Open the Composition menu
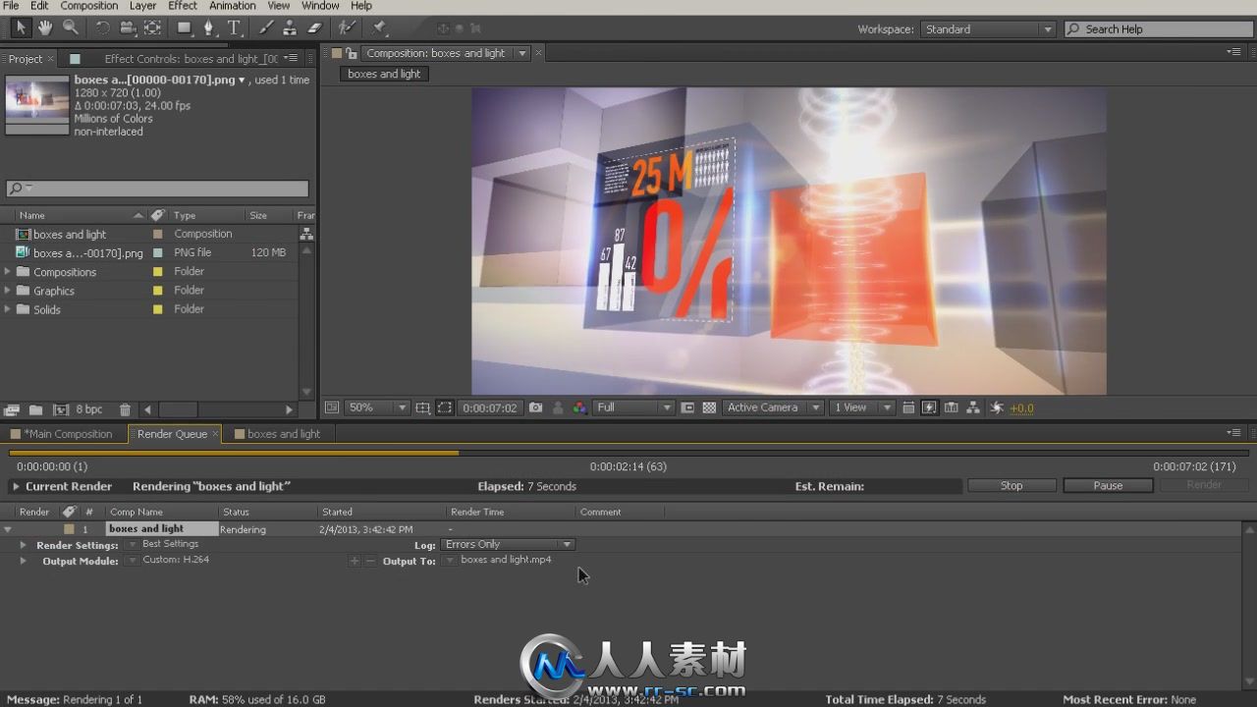This screenshot has height=707, width=1257. click(x=88, y=6)
